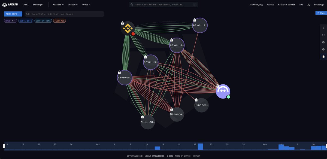Toggle lock on purple face node
327x159 pixels.
(218, 86)
